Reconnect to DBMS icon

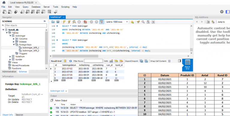[x=56, y=12]
